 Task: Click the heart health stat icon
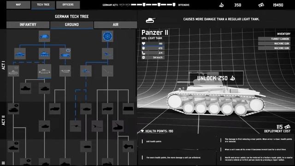click(143, 44)
